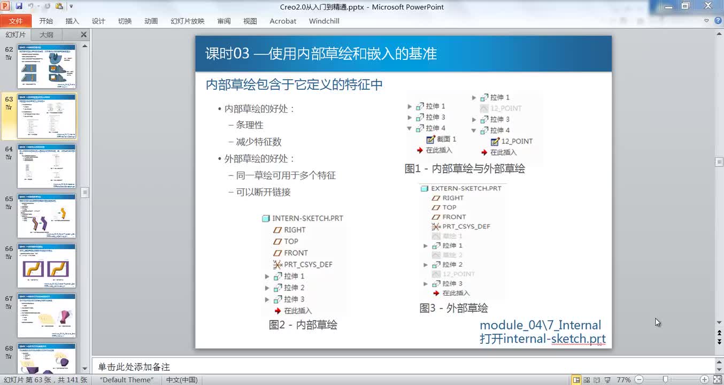Screen dimensions: 724x385
Task: Open the 幻灯片放映 ribbon tab
Action: (188, 21)
